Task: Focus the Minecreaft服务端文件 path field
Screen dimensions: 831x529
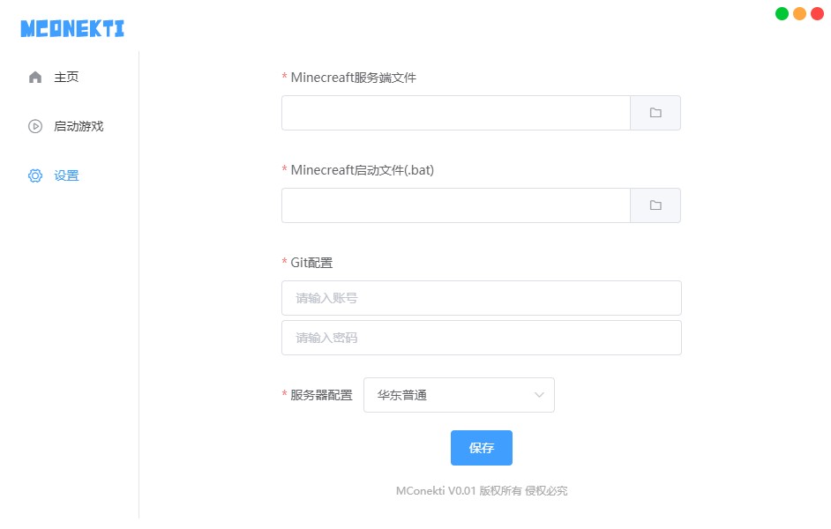Action: click(x=456, y=113)
